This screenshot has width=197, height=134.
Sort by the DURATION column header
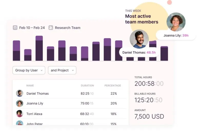point(87,85)
